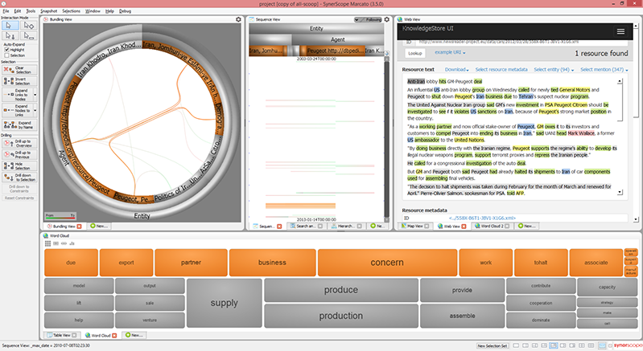
Task: Click Expand by Name
Action: pos(19,124)
